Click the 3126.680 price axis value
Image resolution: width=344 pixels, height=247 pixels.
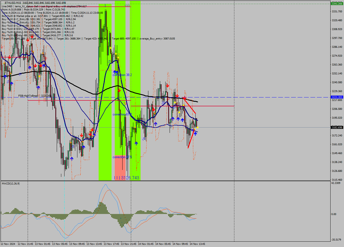click(x=337, y=171)
